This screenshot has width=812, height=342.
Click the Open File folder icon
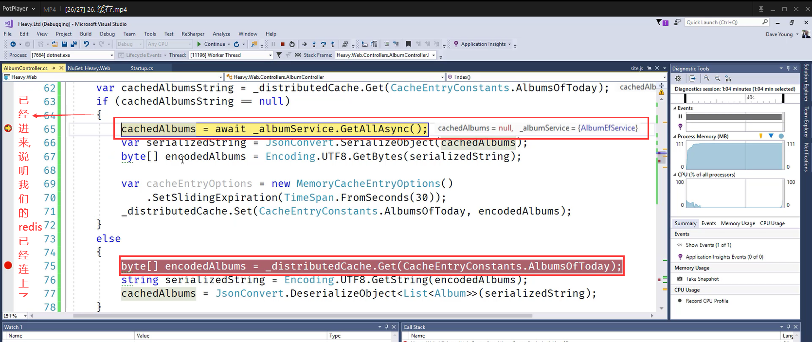pyautogui.click(x=54, y=44)
